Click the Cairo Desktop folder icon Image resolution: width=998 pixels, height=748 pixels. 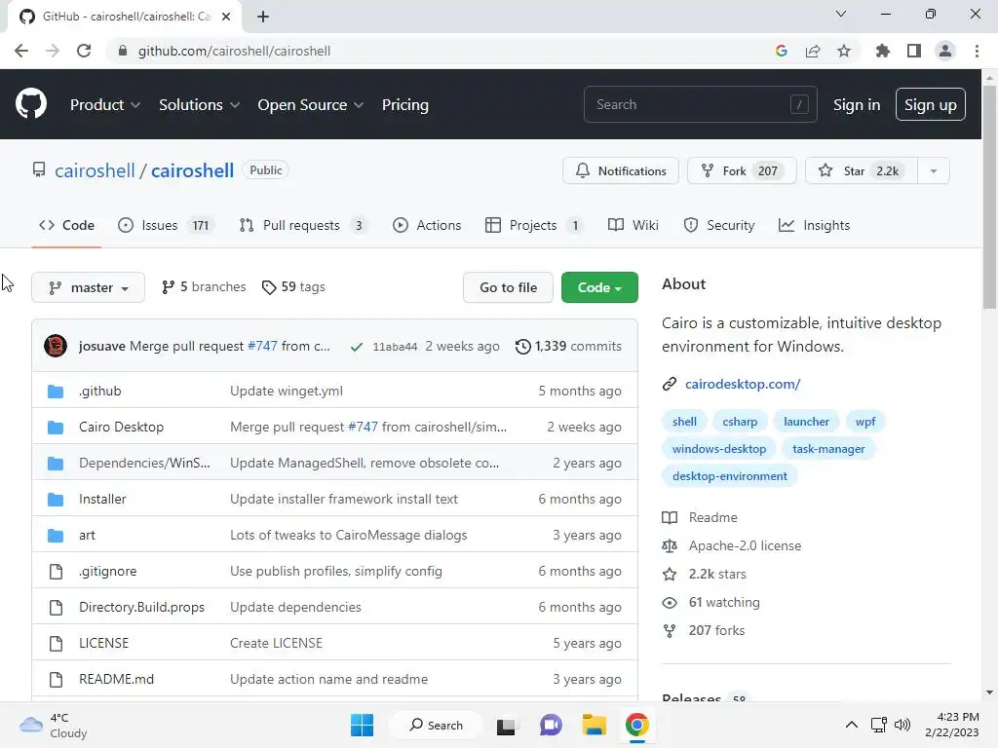pos(56,428)
